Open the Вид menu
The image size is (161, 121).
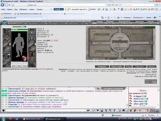pyautogui.click(x=16, y=9)
